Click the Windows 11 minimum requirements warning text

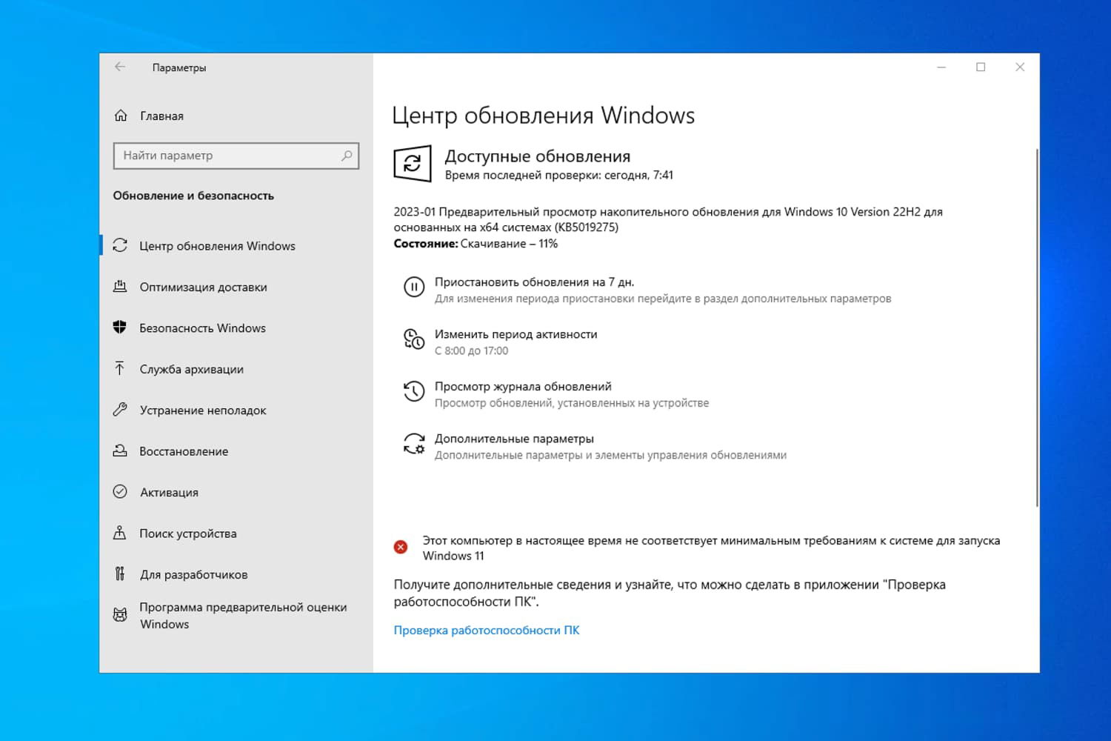pyautogui.click(x=711, y=548)
